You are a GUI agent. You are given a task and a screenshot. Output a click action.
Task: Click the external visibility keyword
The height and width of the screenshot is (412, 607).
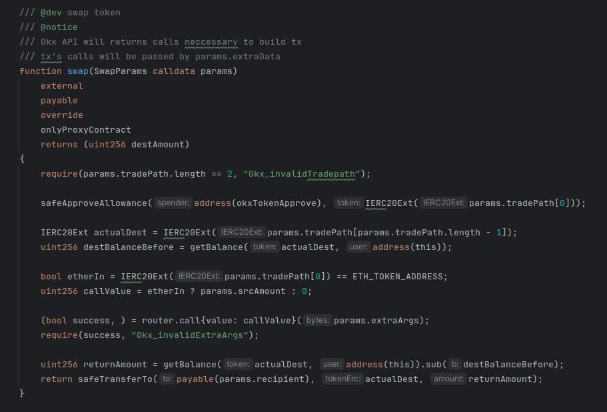[x=61, y=86]
